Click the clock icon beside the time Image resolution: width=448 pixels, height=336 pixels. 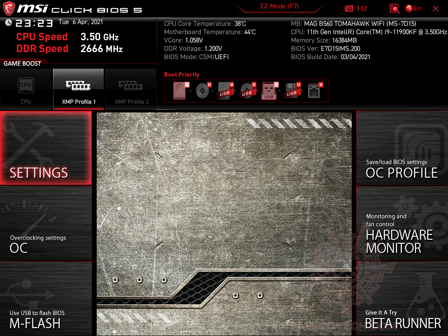coord(8,23)
